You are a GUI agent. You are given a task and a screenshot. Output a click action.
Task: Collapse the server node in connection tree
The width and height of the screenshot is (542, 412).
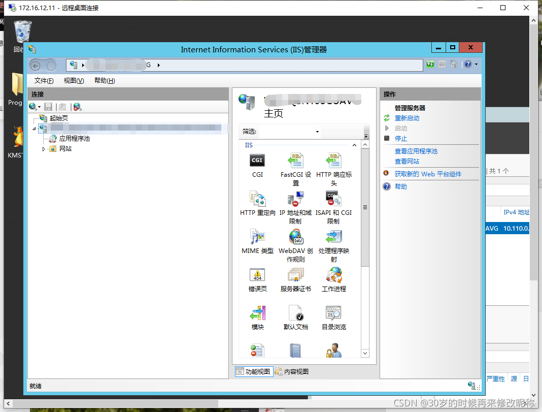[34, 129]
